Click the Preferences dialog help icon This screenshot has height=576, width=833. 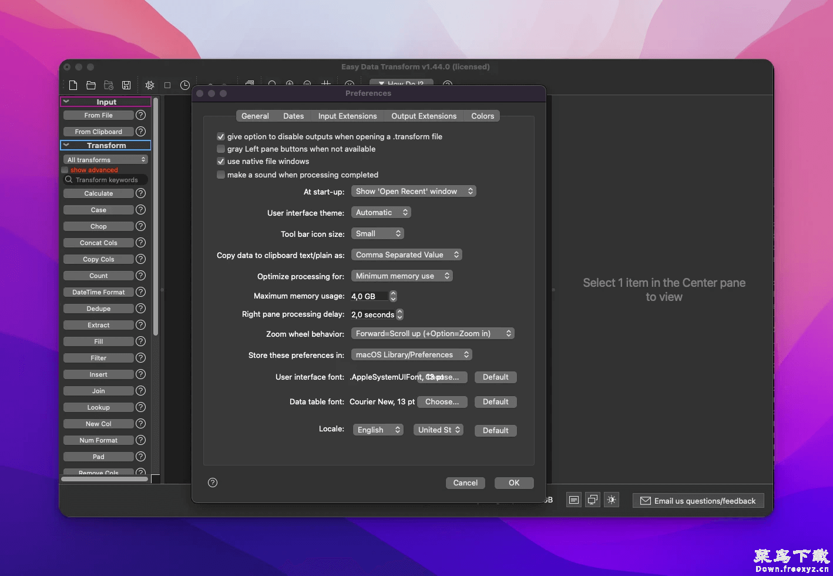pyautogui.click(x=213, y=483)
